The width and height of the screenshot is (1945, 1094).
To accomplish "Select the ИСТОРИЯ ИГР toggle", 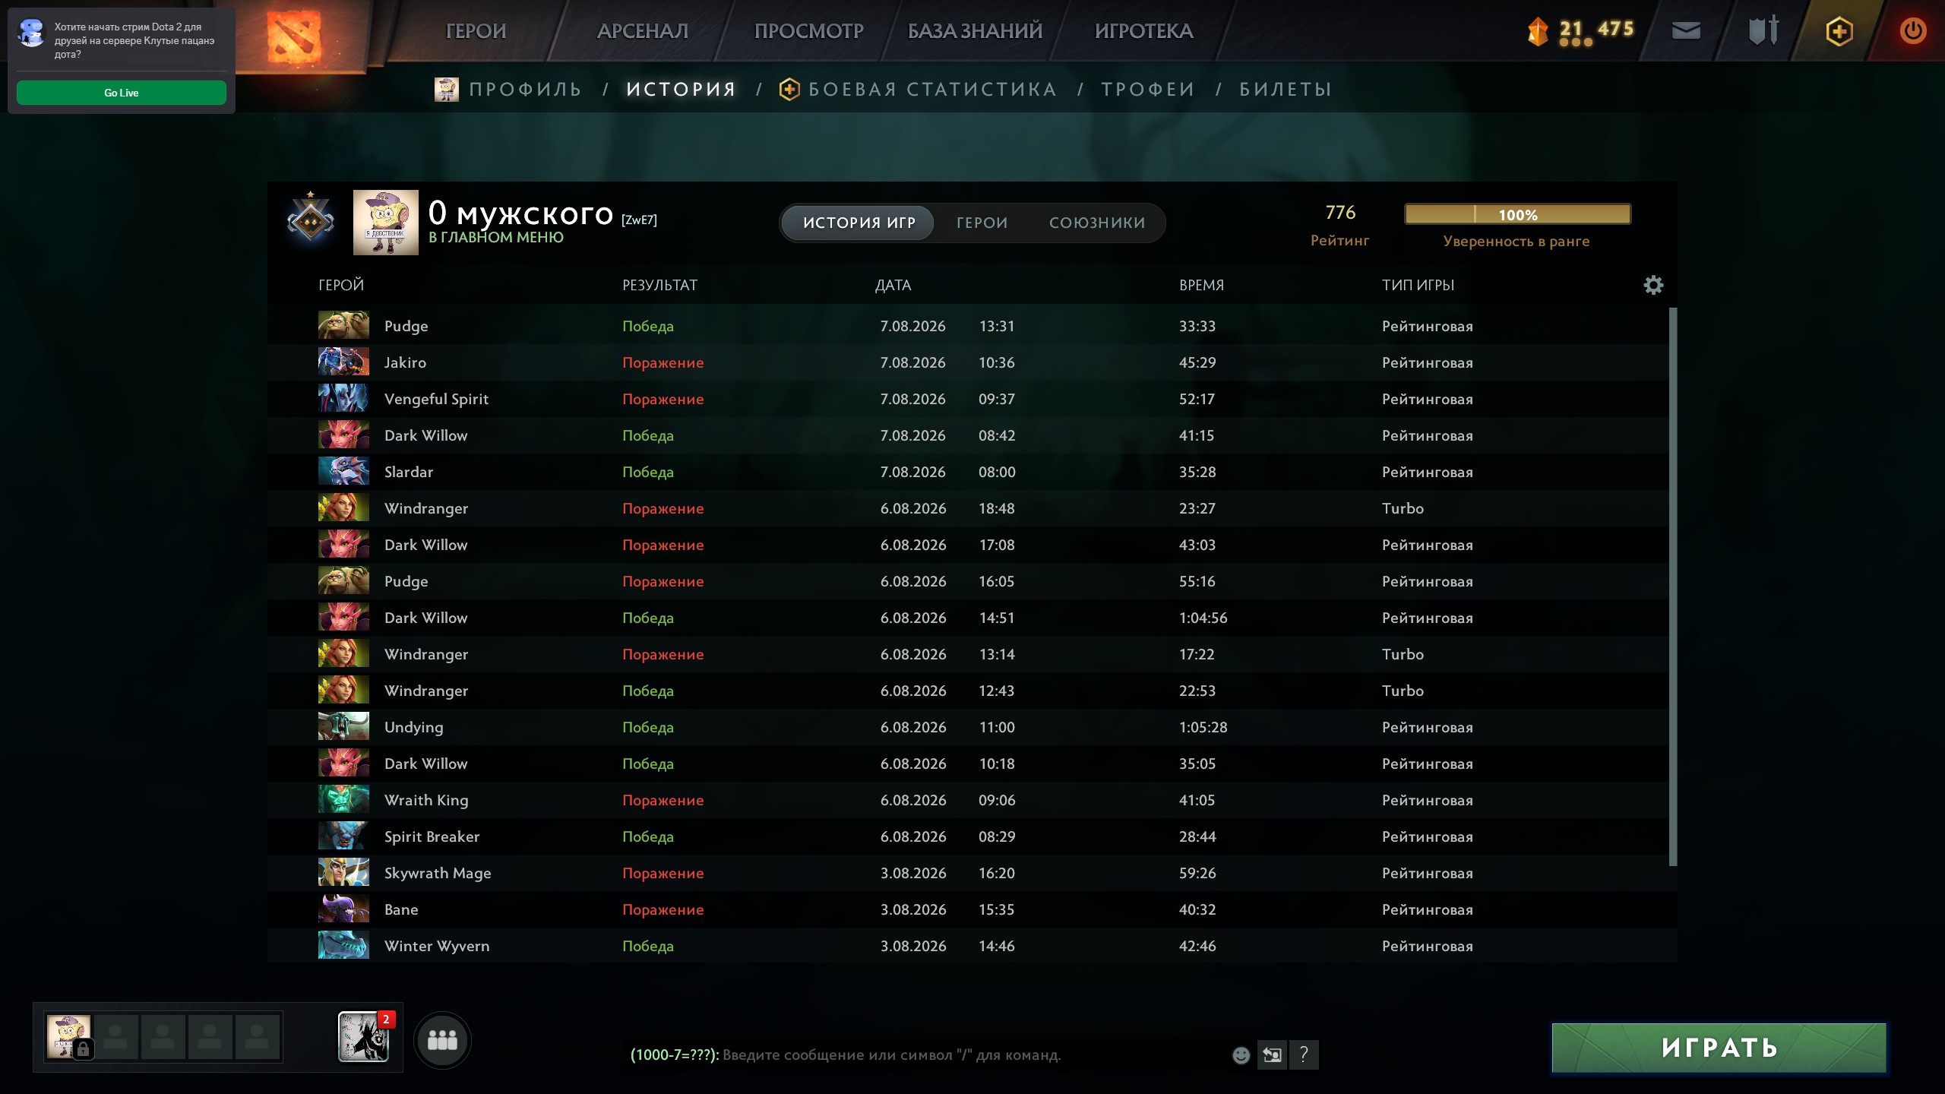I will (859, 223).
